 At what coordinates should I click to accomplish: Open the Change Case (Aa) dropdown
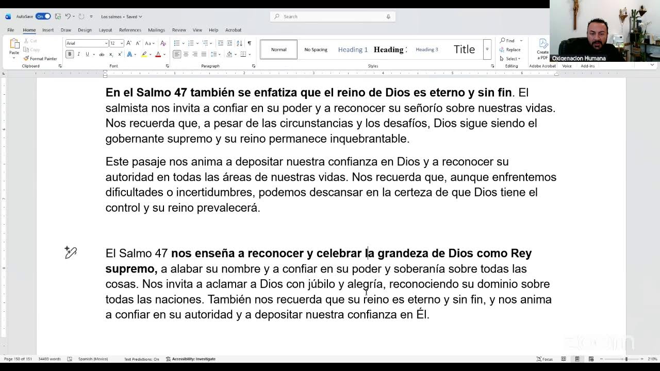pyautogui.click(x=150, y=43)
